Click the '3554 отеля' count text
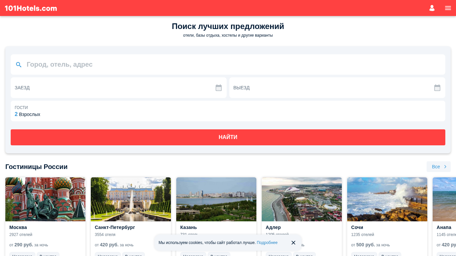 (105, 235)
